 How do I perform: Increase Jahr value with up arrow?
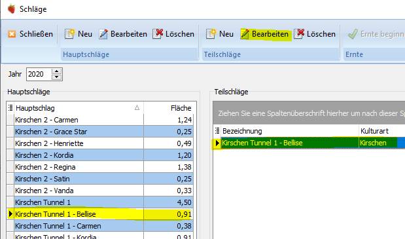56,71
